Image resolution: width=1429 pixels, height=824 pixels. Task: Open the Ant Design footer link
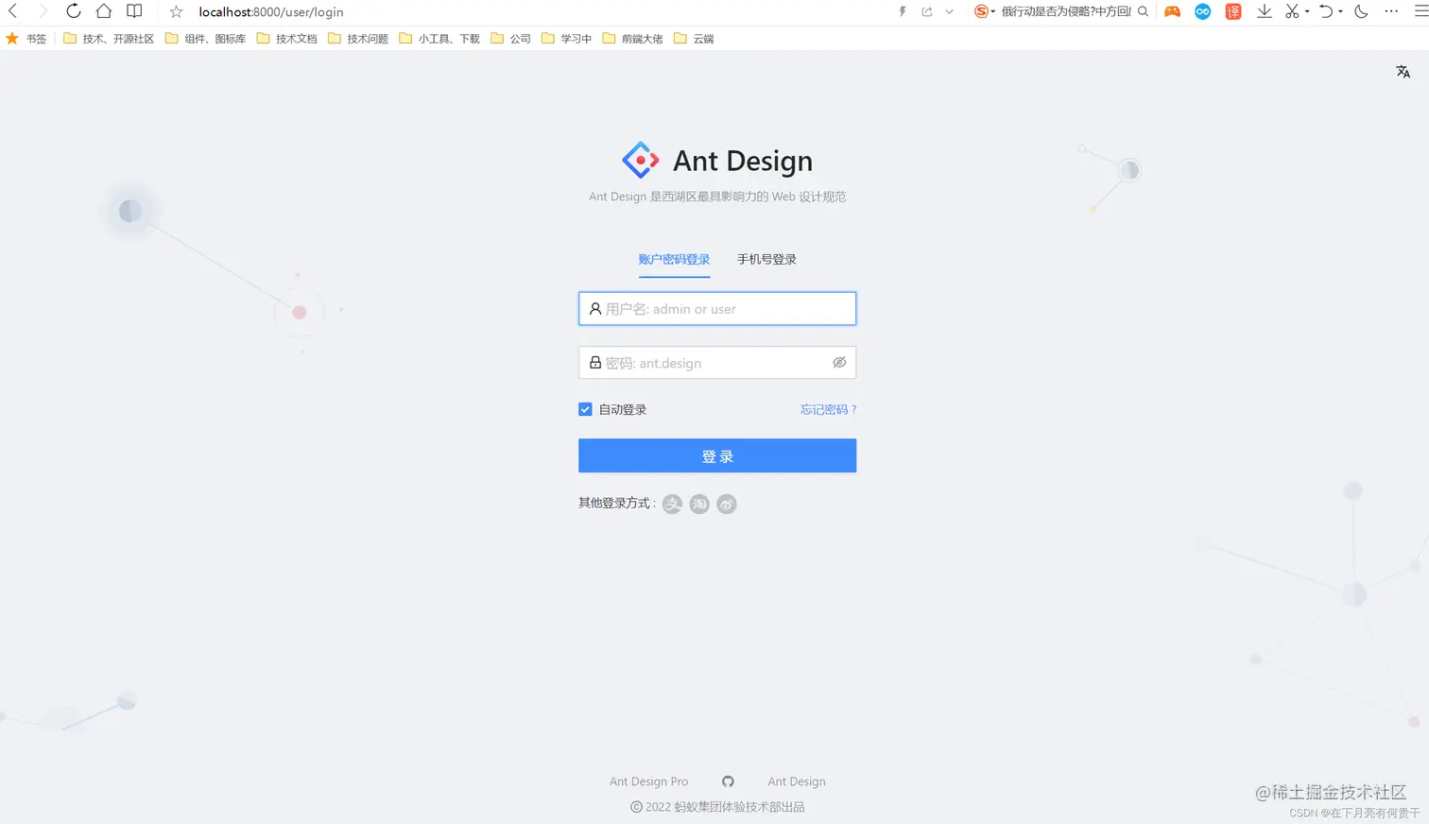click(x=797, y=781)
